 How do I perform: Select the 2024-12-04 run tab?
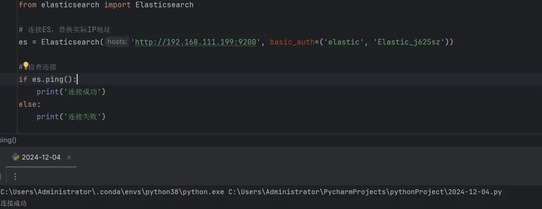(x=41, y=157)
